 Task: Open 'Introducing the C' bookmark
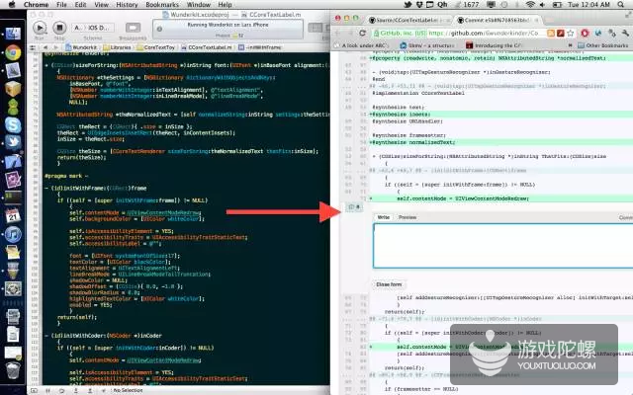[494, 45]
